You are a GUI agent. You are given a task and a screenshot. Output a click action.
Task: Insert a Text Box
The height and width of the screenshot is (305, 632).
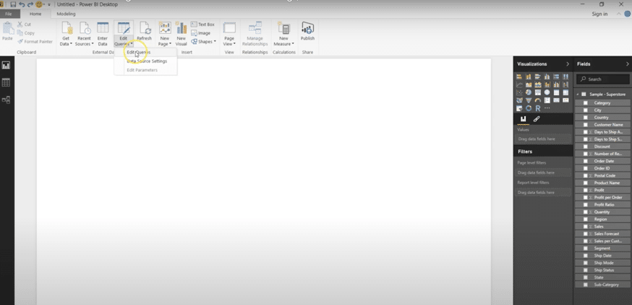[202, 25]
